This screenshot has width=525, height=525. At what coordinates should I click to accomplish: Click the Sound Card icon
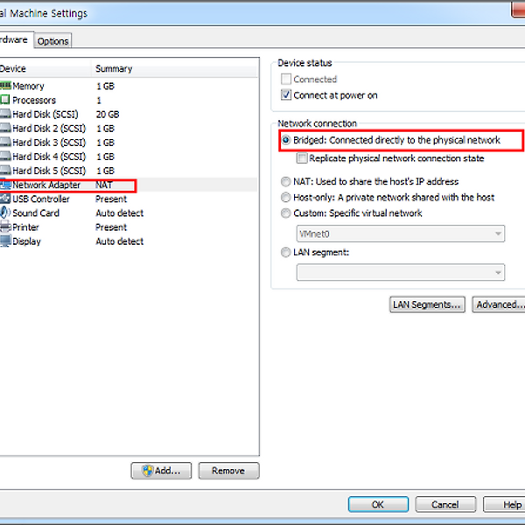[4, 213]
